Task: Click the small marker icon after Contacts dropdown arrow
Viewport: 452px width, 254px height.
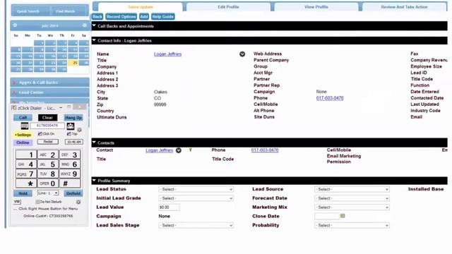Action: click(190, 150)
